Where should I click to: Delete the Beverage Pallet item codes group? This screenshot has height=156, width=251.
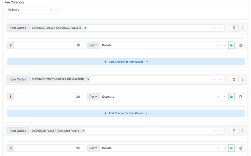[234, 28]
